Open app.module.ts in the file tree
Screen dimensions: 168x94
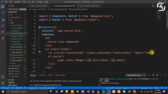[17, 60]
